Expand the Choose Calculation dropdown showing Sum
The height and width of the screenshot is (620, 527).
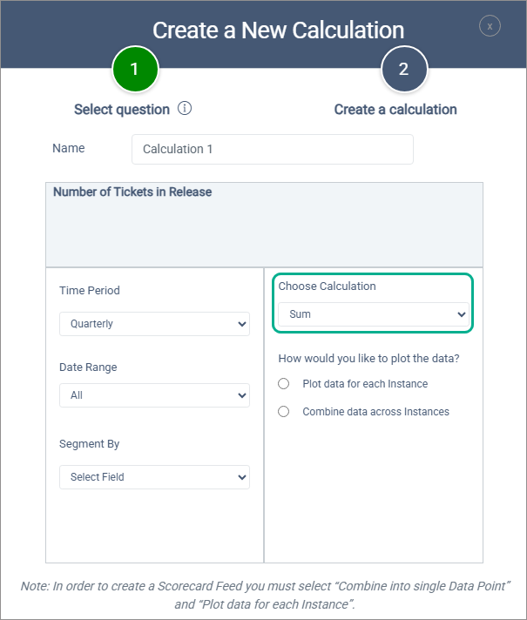(374, 314)
